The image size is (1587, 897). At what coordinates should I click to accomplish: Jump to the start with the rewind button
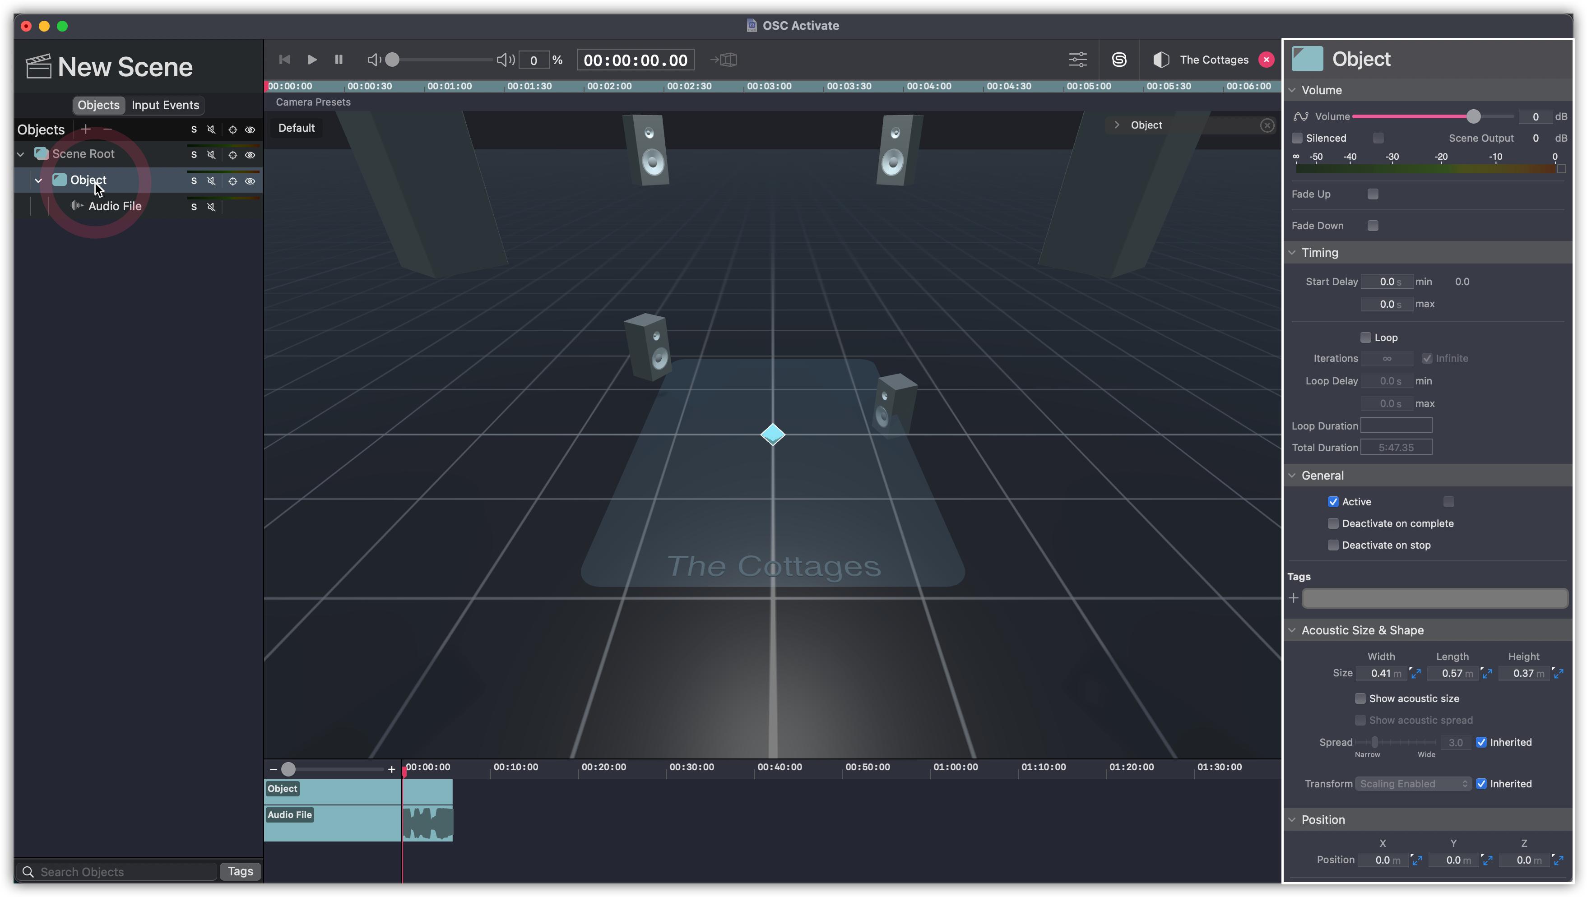[x=284, y=60]
